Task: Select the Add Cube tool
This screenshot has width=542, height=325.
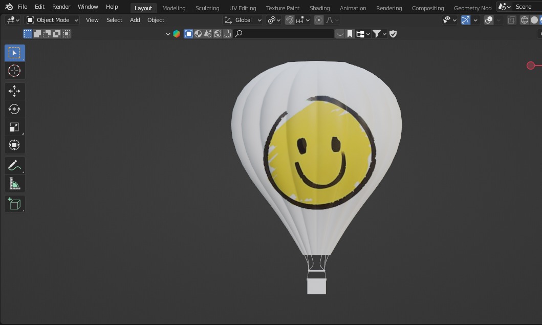Action: 14,204
